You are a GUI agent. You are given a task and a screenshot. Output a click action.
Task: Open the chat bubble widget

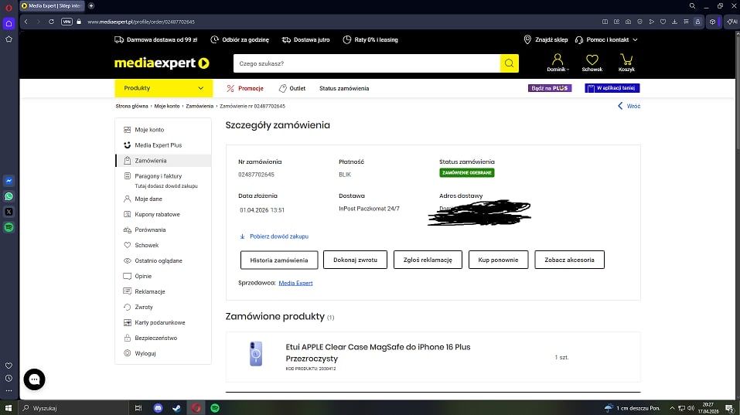click(35, 379)
